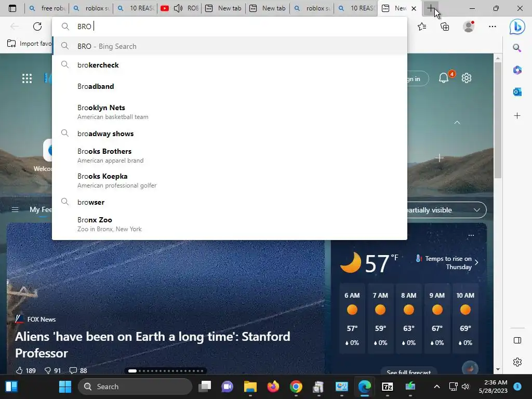Click the refresh page button
This screenshot has height=399, width=532.
[x=37, y=26]
